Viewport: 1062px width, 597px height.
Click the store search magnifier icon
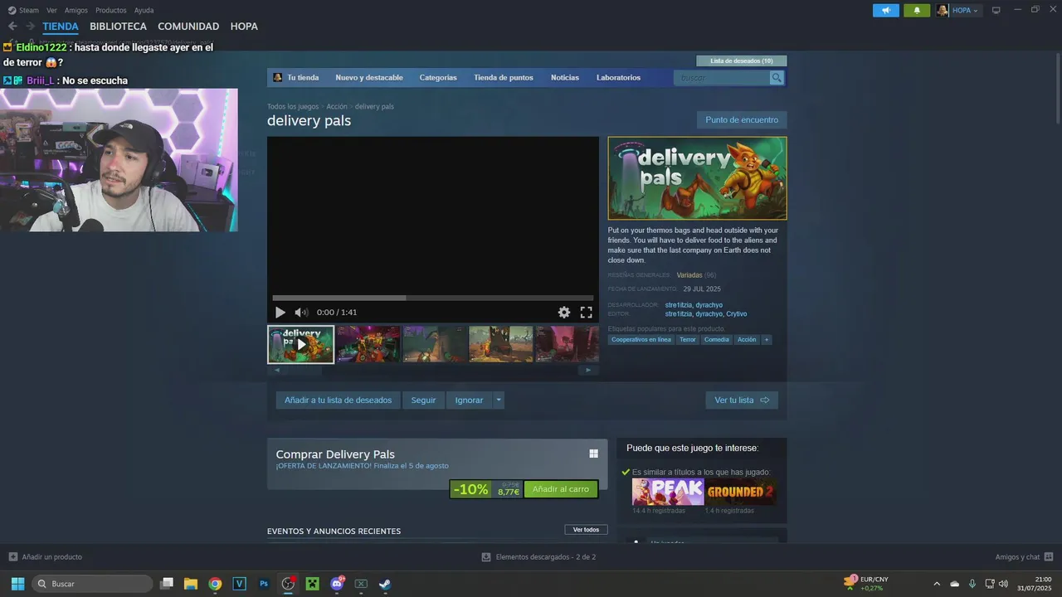pyautogui.click(x=777, y=77)
